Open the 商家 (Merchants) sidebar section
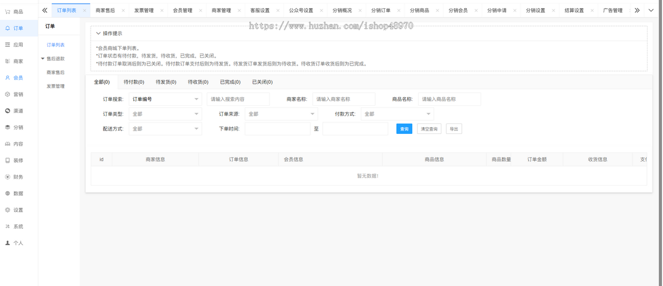663x286 pixels. (x=18, y=61)
